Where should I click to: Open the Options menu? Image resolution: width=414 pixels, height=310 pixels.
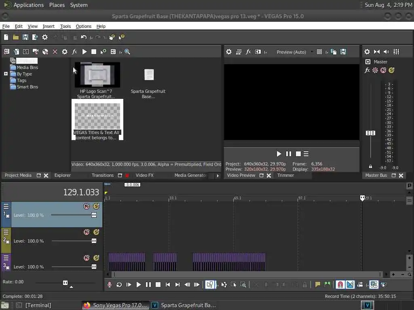click(x=83, y=26)
